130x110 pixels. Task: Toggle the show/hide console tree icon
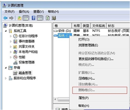(26, 18)
